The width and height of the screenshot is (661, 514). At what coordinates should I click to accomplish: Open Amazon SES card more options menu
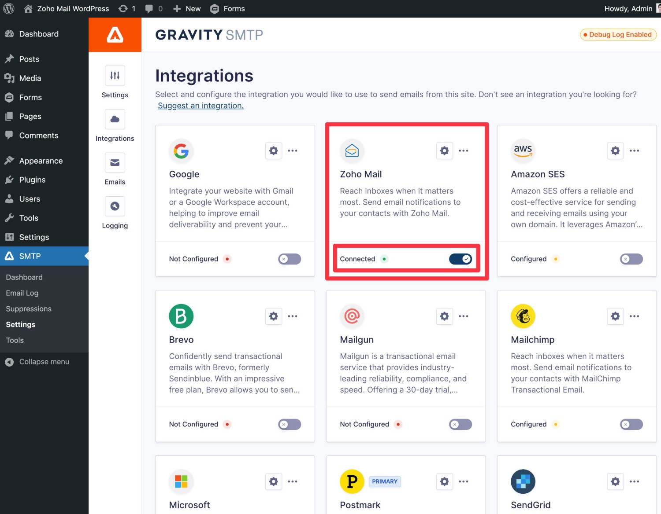click(635, 151)
